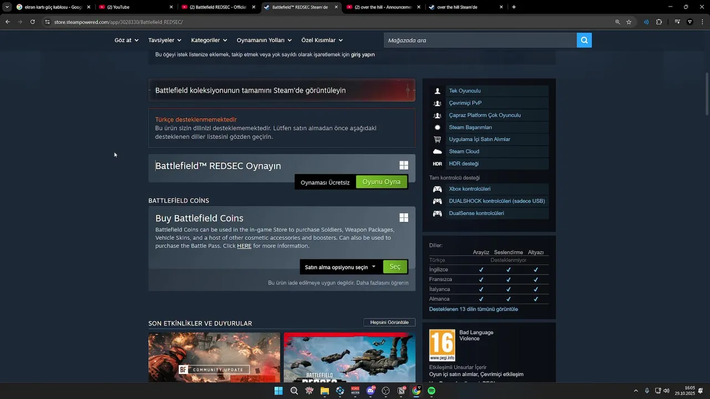Viewport: 710px width, 399px height.
Task: Click the browser address bar URL
Action: click(119, 22)
